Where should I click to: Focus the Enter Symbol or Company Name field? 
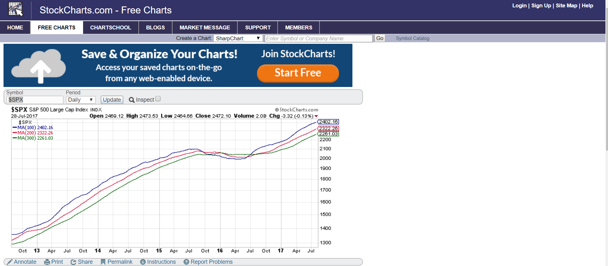pyautogui.click(x=319, y=38)
